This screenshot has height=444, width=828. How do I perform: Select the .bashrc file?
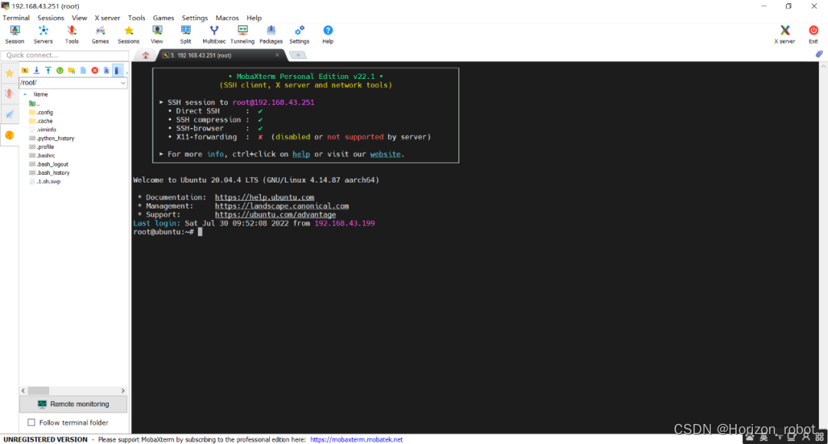(x=42, y=156)
